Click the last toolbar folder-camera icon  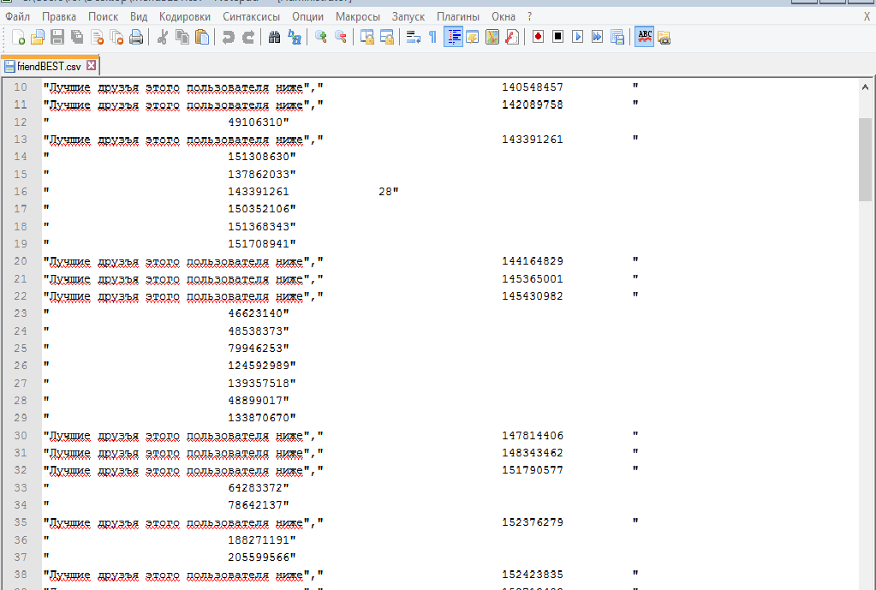click(664, 38)
